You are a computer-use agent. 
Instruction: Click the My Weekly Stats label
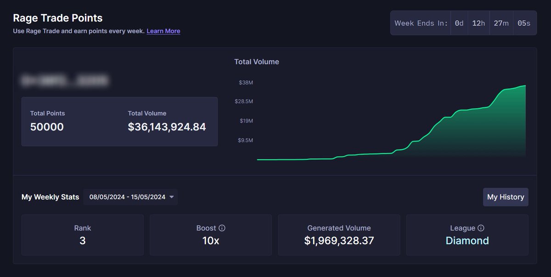click(x=50, y=197)
